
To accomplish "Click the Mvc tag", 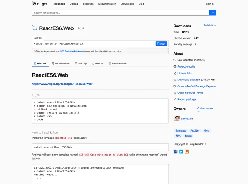I will click(x=206, y=130).
